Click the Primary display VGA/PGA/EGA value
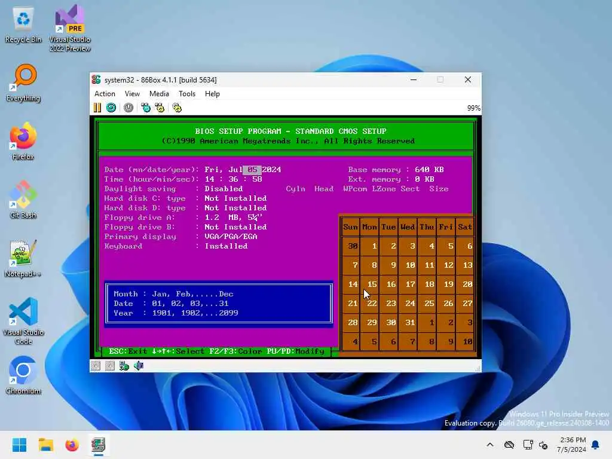Image resolution: width=612 pixels, height=459 pixels. pos(231,237)
